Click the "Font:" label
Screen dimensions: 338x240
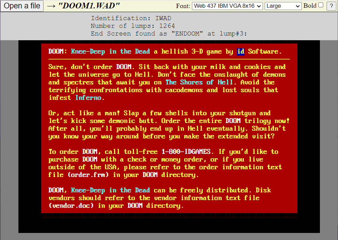point(183,6)
